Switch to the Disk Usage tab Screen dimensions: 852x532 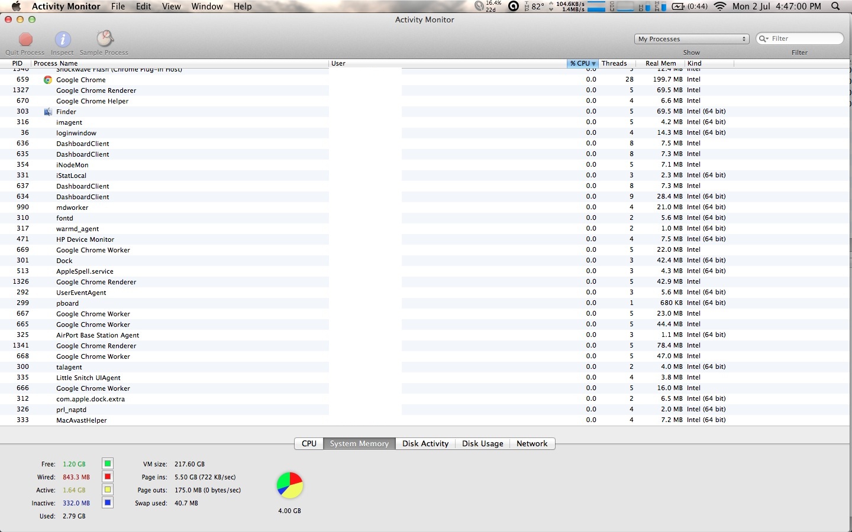tap(483, 443)
